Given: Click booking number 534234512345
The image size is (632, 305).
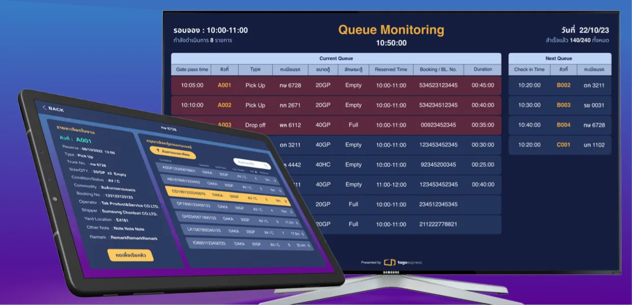Looking at the screenshot, I should (x=438, y=105).
